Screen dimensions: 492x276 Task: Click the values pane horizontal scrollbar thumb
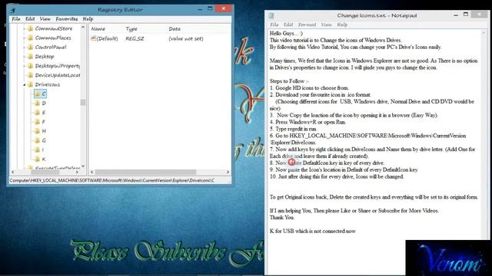click(145, 172)
